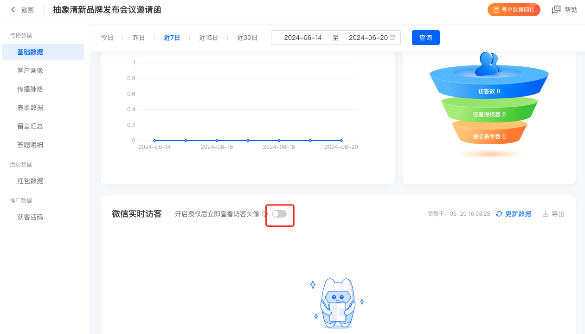This screenshot has width=585, height=334.
Task: Click the 查询 query button
Action: coord(426,38)
